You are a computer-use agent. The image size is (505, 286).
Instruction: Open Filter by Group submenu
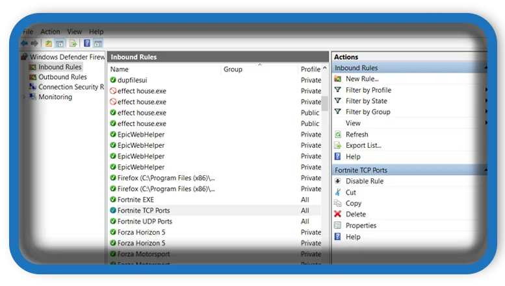pos(368,112)
